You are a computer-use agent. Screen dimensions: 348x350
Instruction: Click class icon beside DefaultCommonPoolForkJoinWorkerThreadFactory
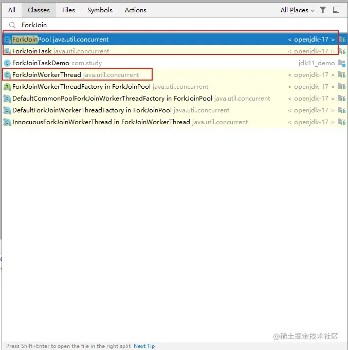(7, 99)
